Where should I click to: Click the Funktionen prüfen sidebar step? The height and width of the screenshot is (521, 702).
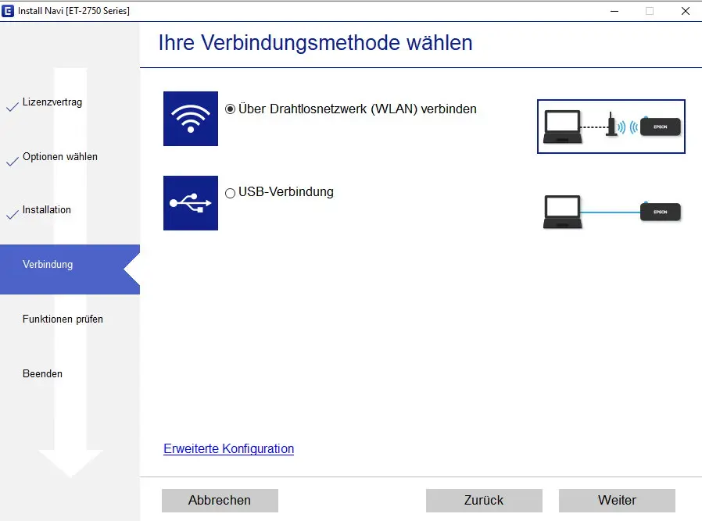click(x=63, y=319)
